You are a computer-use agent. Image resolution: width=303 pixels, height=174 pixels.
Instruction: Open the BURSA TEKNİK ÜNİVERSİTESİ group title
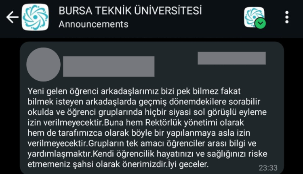(130, 11)
